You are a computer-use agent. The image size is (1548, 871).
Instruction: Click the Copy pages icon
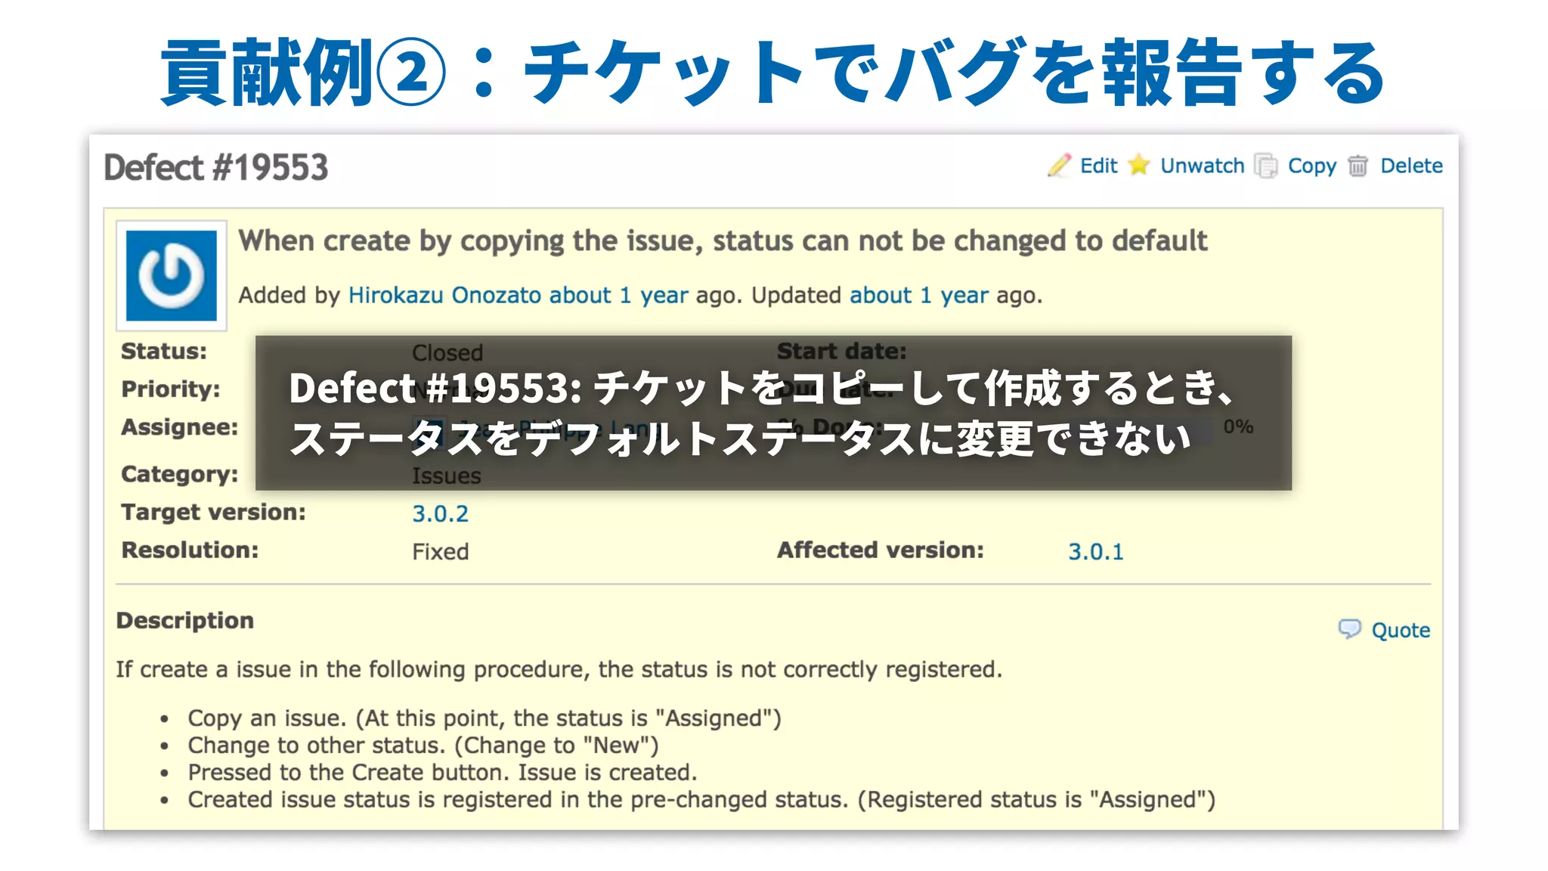click(x=1265, y=166)
